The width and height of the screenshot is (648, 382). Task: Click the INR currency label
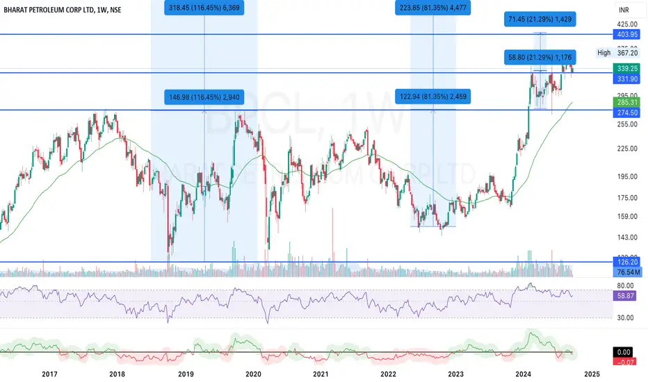pyautogui.click(x=624, y=10)
